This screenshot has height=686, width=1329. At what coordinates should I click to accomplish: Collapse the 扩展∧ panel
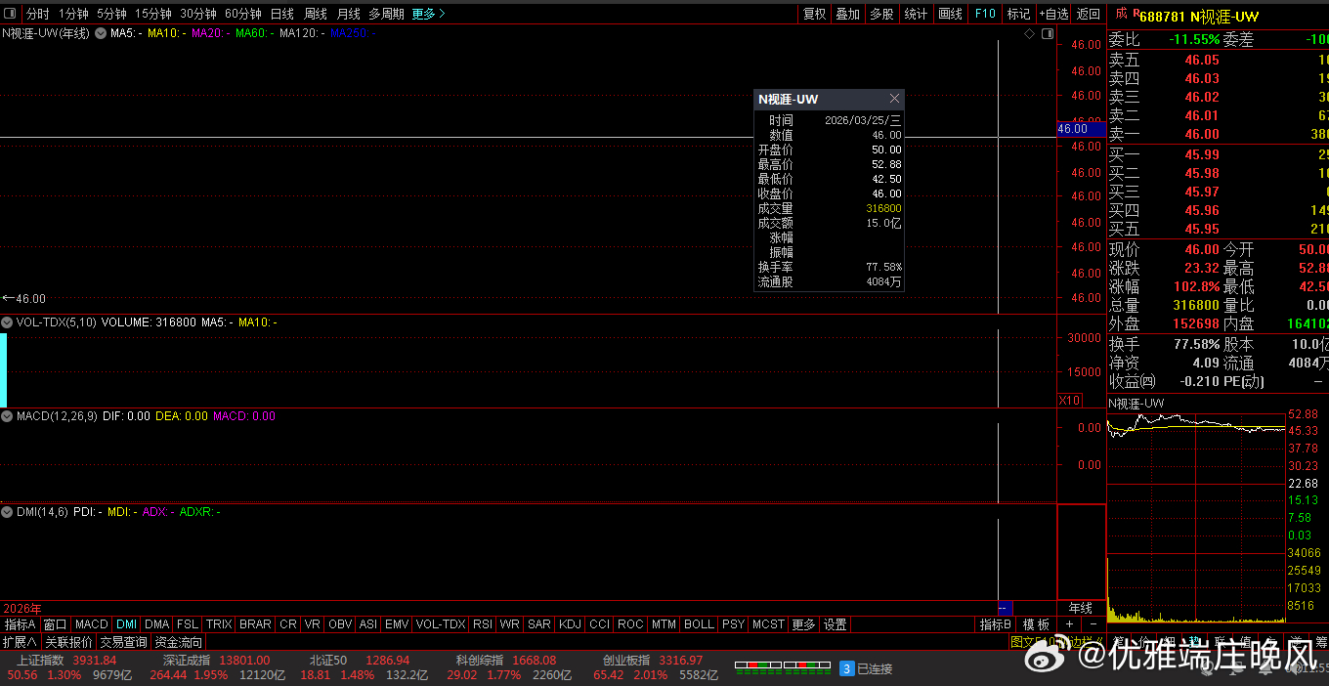(20, 642)
